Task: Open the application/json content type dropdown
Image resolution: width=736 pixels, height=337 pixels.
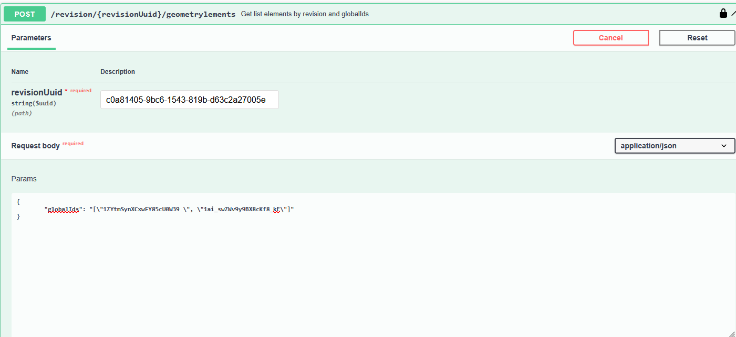Action: (x=674, y=146)
